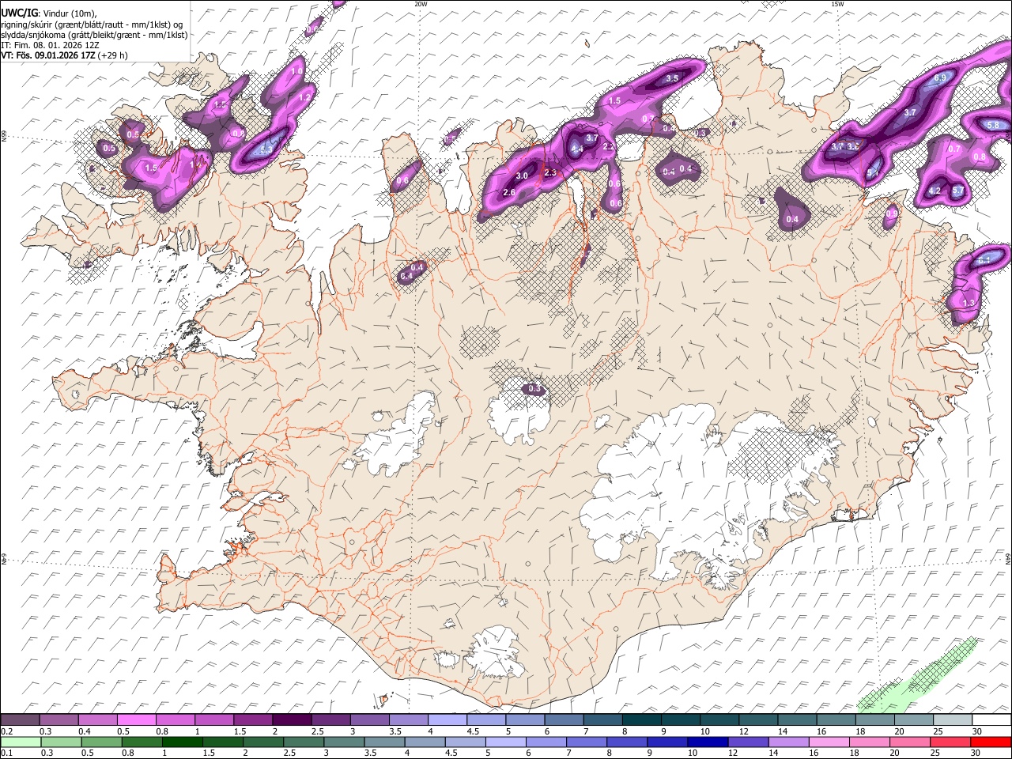Click the '(+29 h)' forecast offset text
This screenshot has height=759, width=1012.
(x=113, y=55)
